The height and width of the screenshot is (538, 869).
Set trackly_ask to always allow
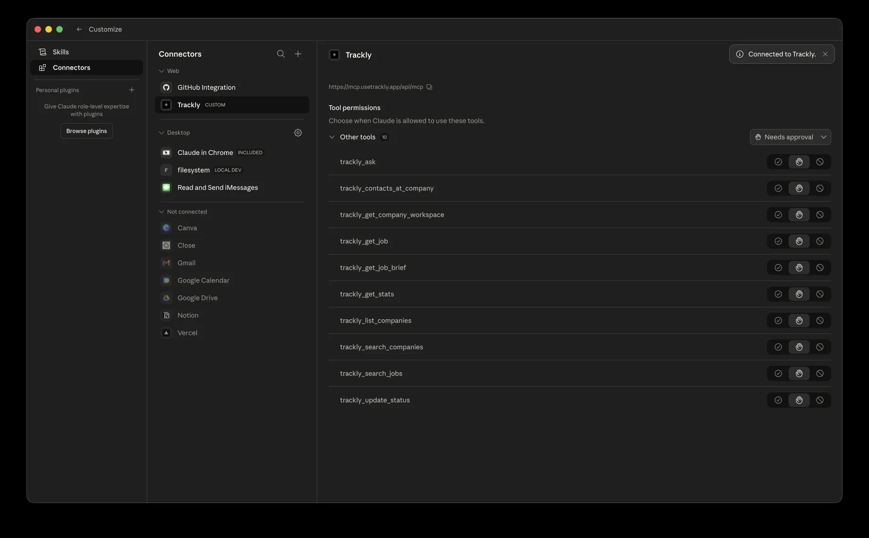click(778, 162)
